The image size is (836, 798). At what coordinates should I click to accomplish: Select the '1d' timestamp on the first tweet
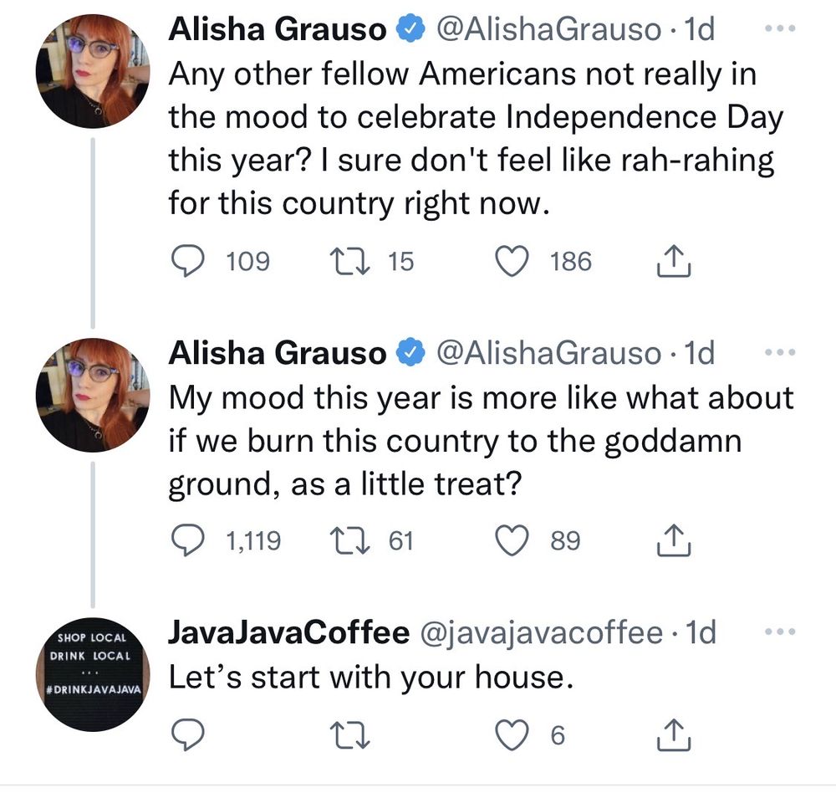pyautogui.click(x=701, y=28)
